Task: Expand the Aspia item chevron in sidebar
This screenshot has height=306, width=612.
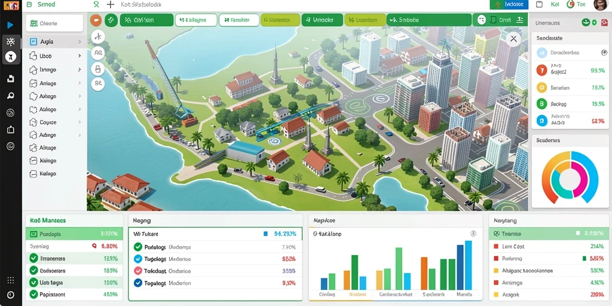Action: point(79,42)
